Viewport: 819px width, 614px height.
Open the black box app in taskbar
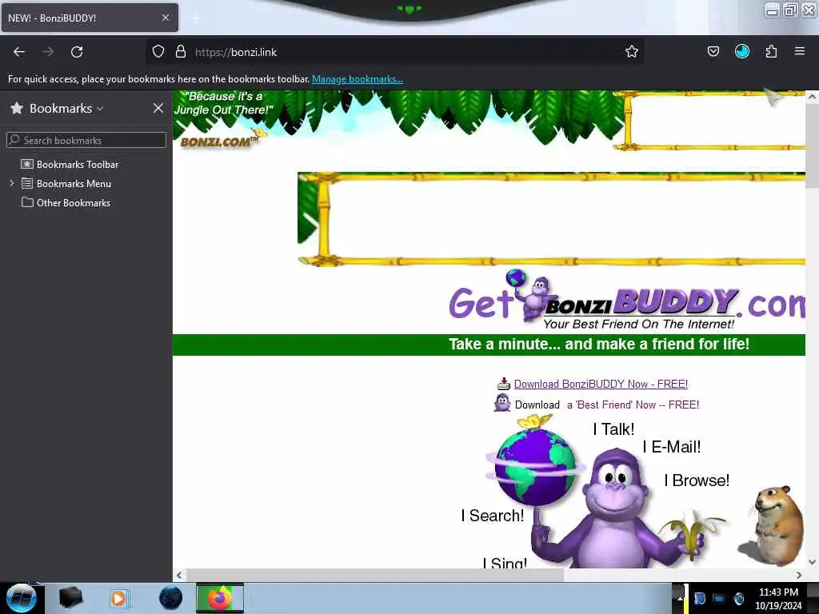point(70,598)
